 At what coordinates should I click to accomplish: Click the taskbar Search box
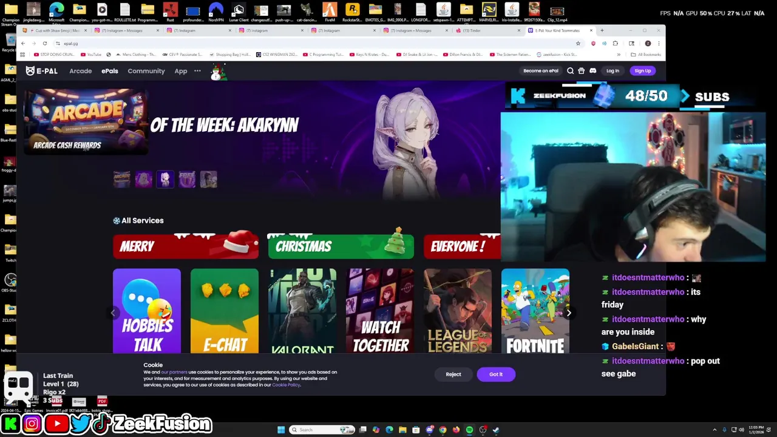click(x=322, y=430)
